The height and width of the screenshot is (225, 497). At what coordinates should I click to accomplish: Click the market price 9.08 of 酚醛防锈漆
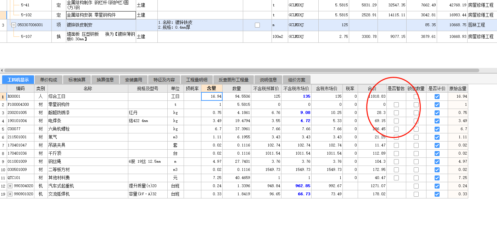[296, 112]
